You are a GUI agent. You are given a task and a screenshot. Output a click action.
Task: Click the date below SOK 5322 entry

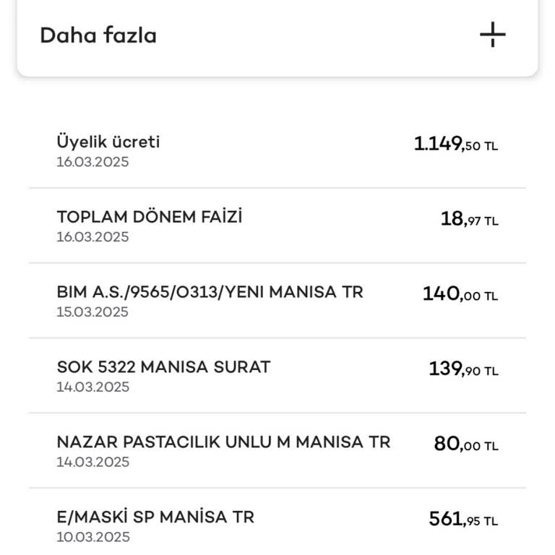click(x=92, y=387)
